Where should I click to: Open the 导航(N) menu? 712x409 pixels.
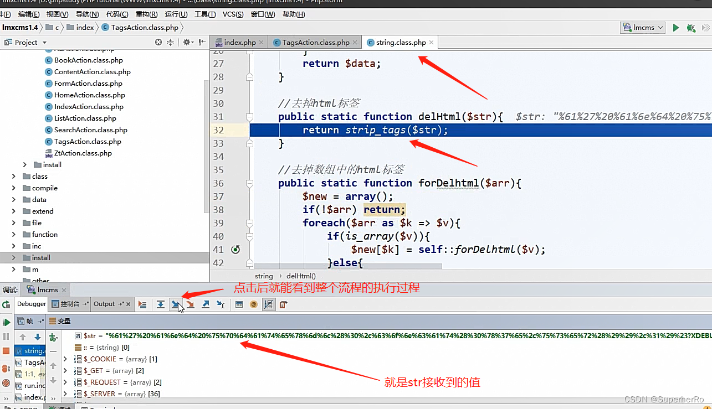[x=88, y=14]
